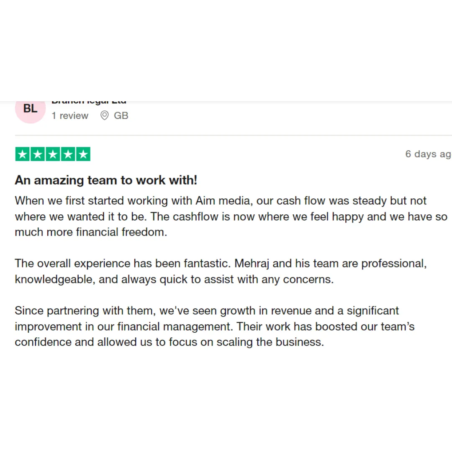Click the first green rating star
The width and height of the screenshot is (452, 452).
[23, 154]
